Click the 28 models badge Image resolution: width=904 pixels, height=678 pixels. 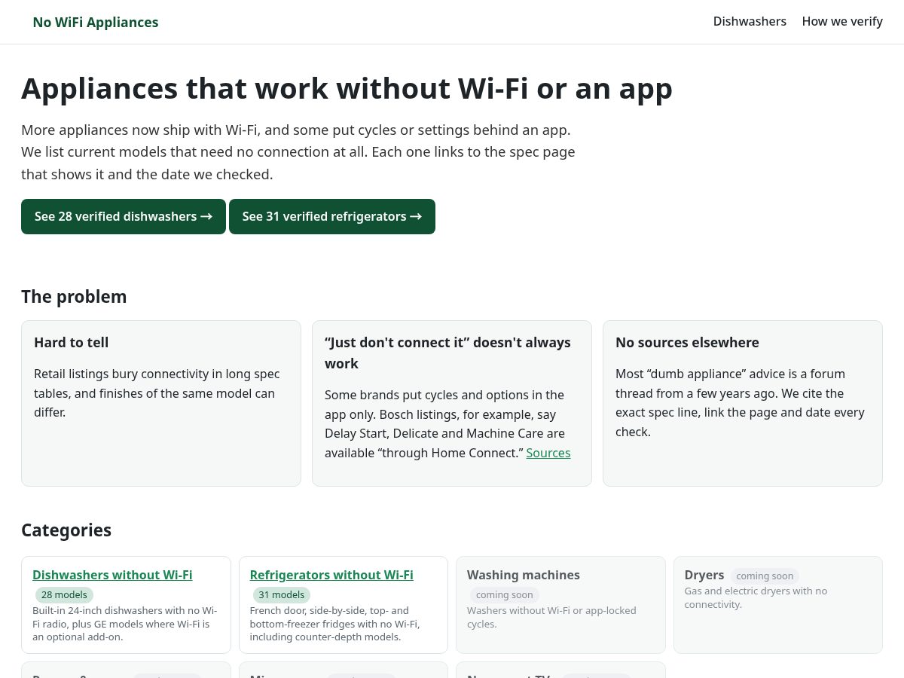[x=64, y=595]
